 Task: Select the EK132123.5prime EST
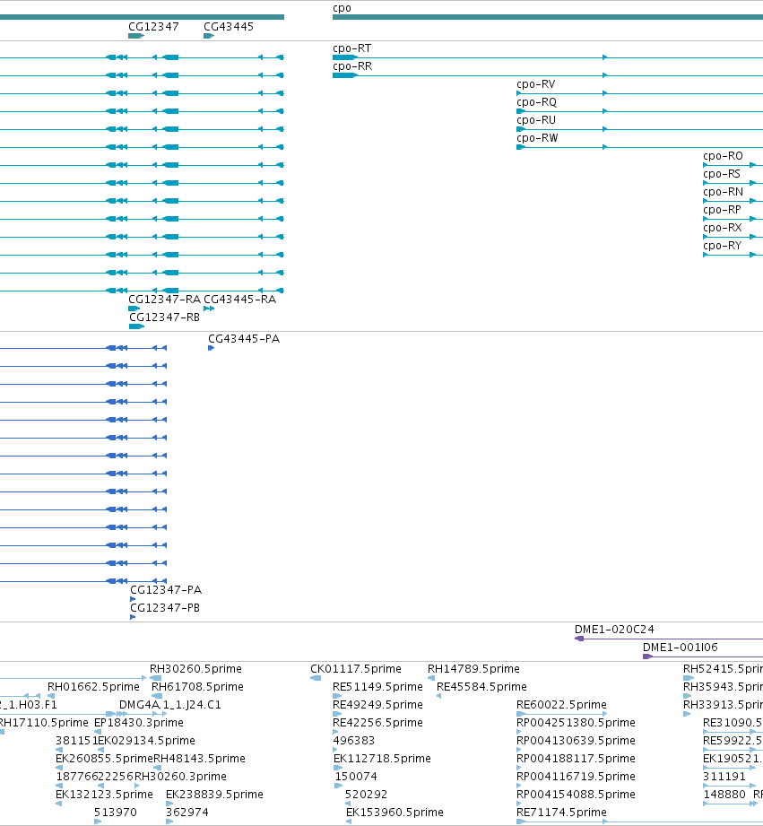point(104,795)
